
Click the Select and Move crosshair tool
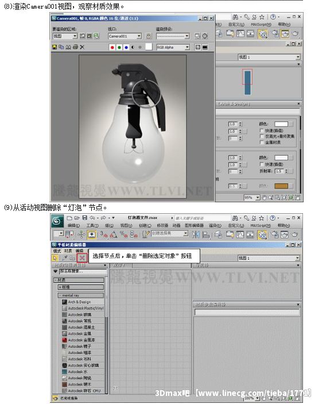pos(81,234)
